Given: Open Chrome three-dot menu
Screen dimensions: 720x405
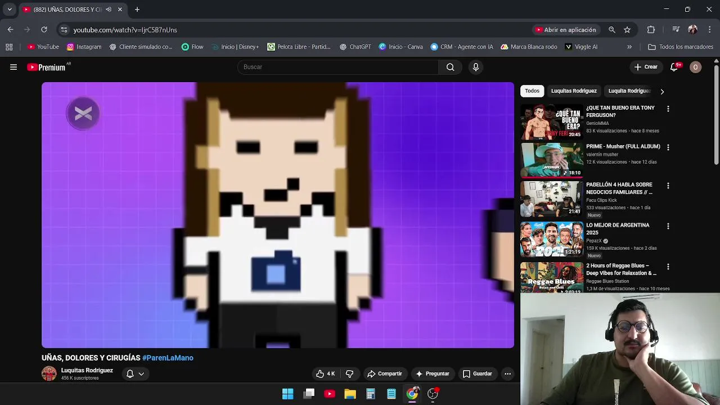Looking at the screenshot, I should [709, 30].
